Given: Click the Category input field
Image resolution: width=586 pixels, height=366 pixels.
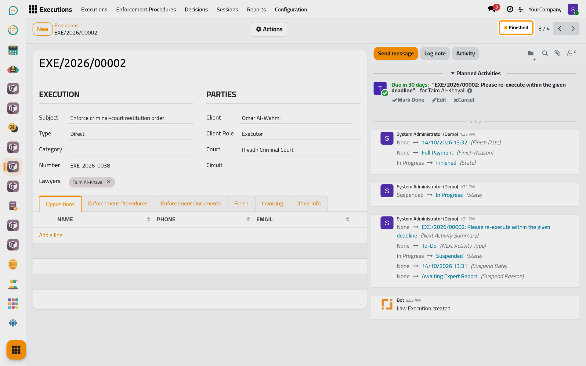Looking at the screenshot, I should (x=131, y=150).
